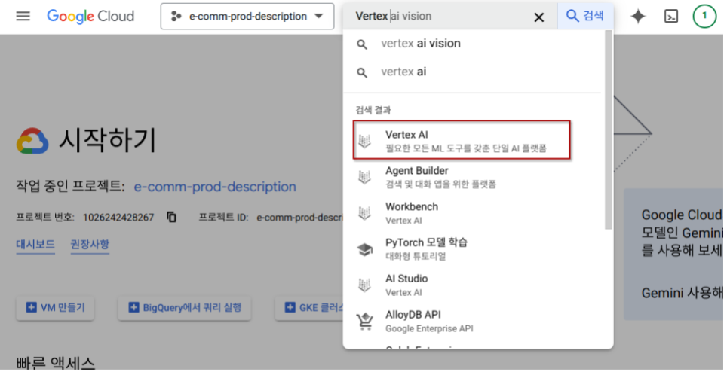This screenshot has height=375, width=724.
Task: Click the Google Cloud logo
Action: coord(90,16)
